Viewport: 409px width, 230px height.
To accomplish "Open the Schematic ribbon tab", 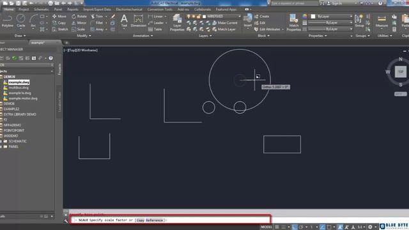I will [x=41, y=10].
